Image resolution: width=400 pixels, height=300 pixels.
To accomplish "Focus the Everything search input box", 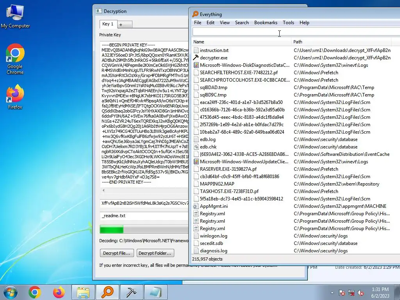I will click(x=296, y=32).
